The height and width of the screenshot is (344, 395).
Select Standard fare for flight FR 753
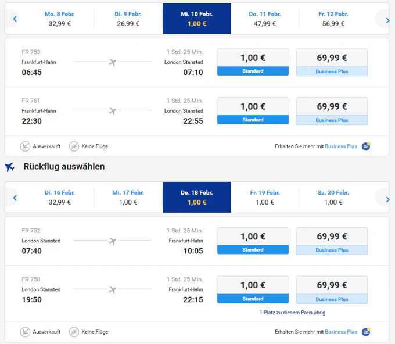tap(253, 62)
